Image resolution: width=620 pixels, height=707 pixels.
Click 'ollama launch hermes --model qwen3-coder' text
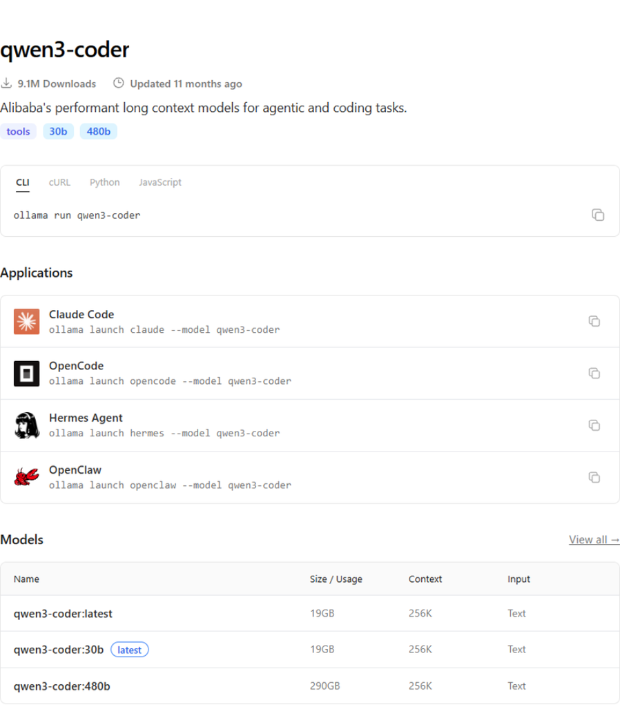(x=164, y=433)
